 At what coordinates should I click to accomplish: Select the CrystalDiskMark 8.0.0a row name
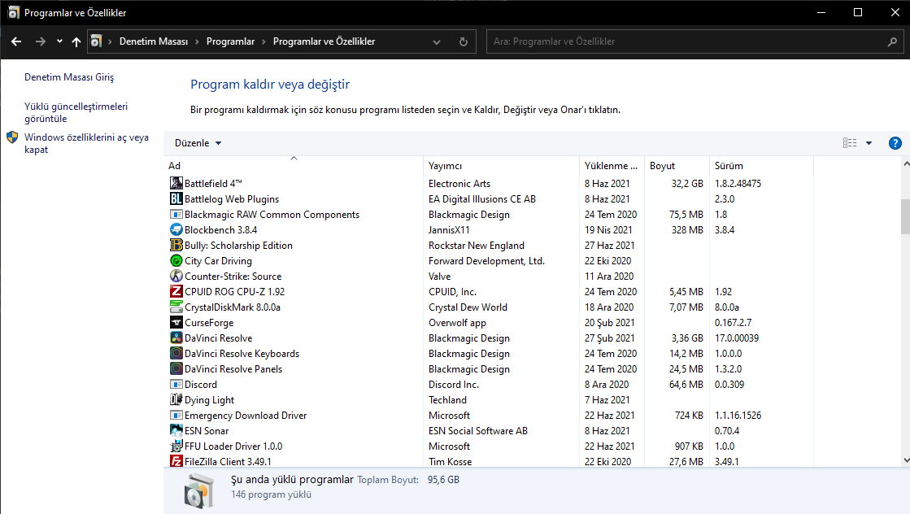coord(232,307)
